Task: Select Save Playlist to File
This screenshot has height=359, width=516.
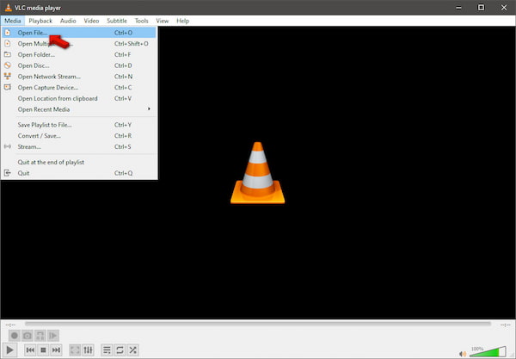Action: [79, 125]
